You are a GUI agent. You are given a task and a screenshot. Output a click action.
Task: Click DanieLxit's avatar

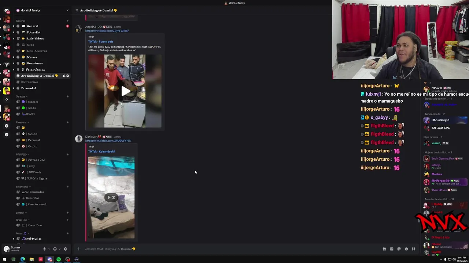[79, 139]
